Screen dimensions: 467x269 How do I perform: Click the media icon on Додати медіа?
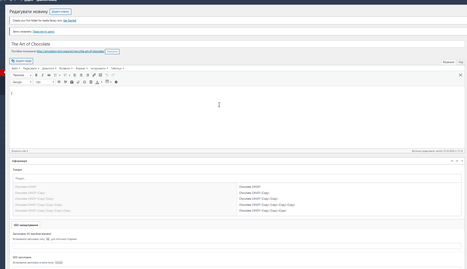pyautogui.click(x=13, y=61)
